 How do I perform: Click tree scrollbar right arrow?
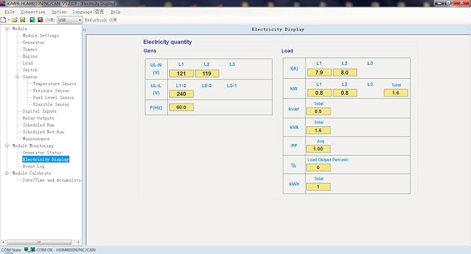pos(78,242)
